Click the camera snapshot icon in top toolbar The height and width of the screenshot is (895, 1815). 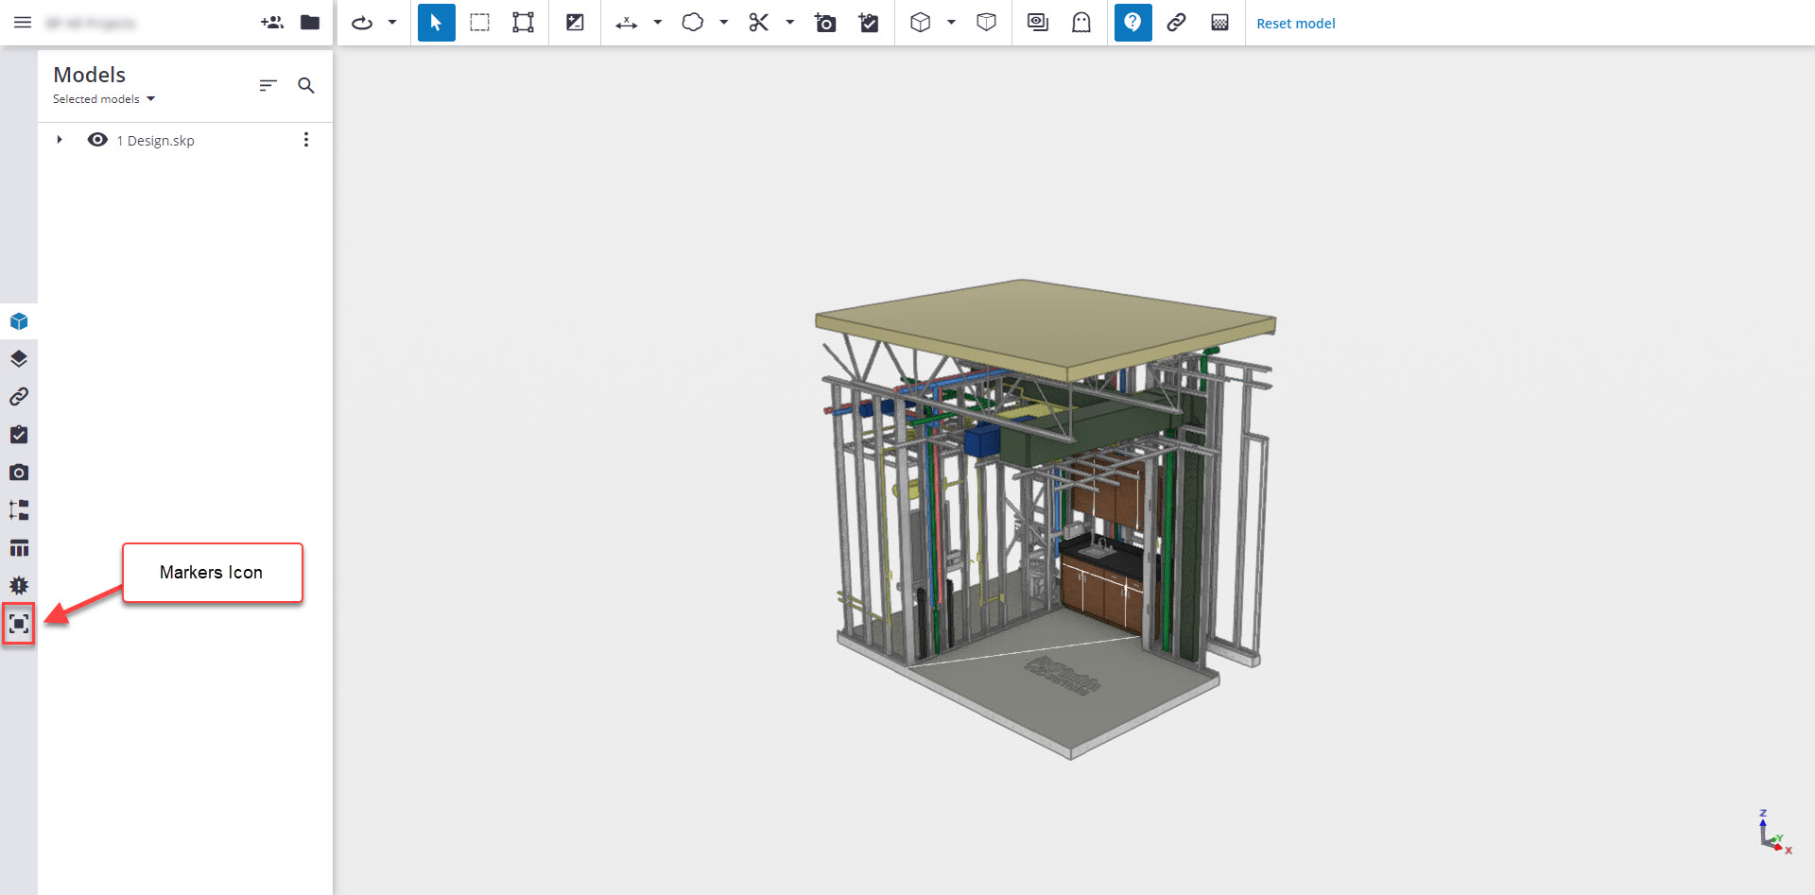pyautogui.click(x=825, y=23)
